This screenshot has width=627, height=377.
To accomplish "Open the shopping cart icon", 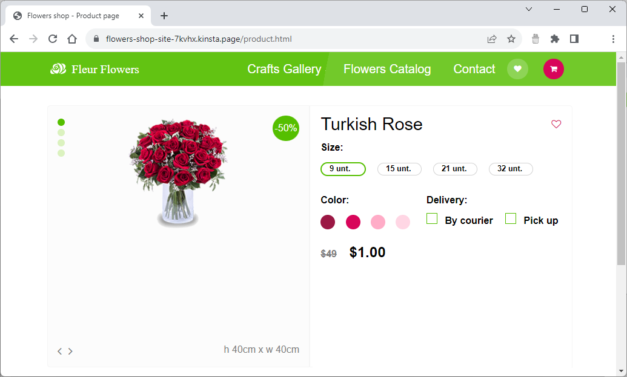I will pos(553,69).
